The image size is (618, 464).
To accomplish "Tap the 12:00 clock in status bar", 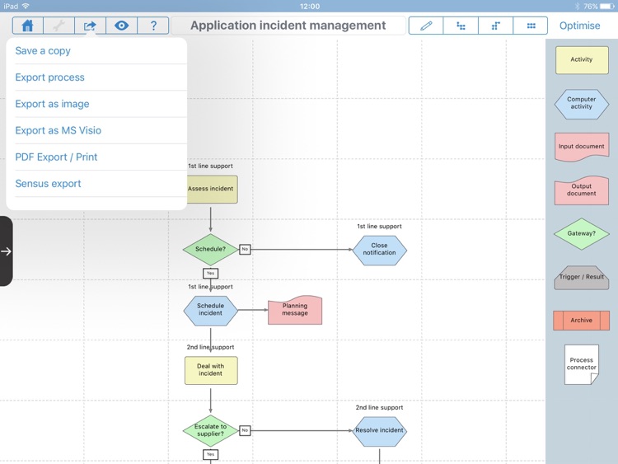I will [x=310, y=7].
